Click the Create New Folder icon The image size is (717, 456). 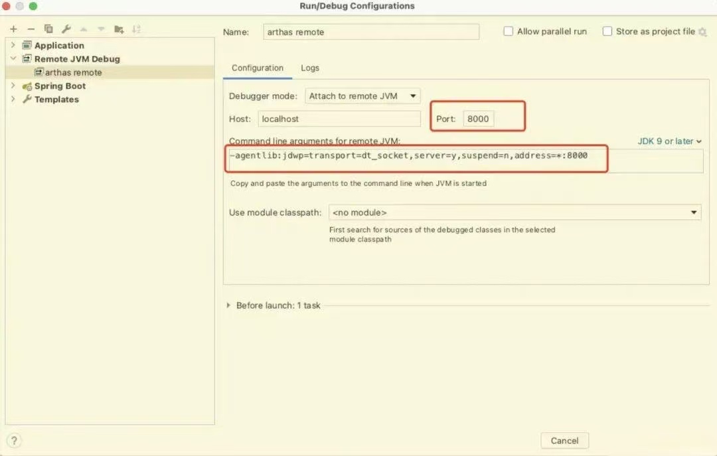[119, 29]
